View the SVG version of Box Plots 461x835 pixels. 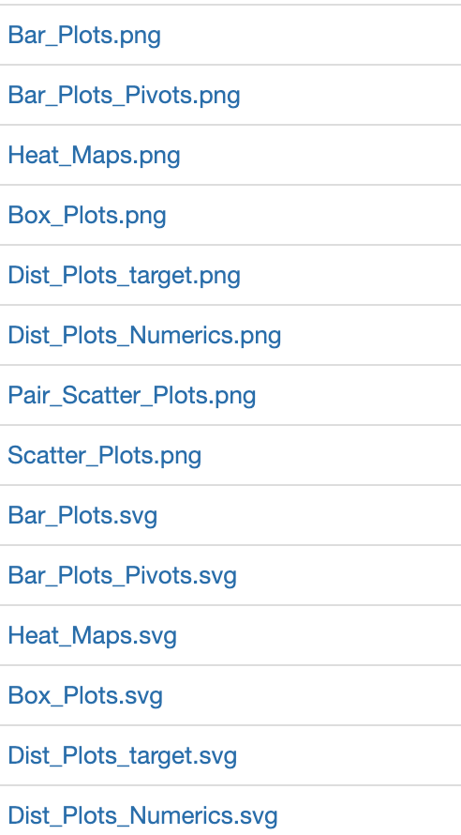click(85, 696)
